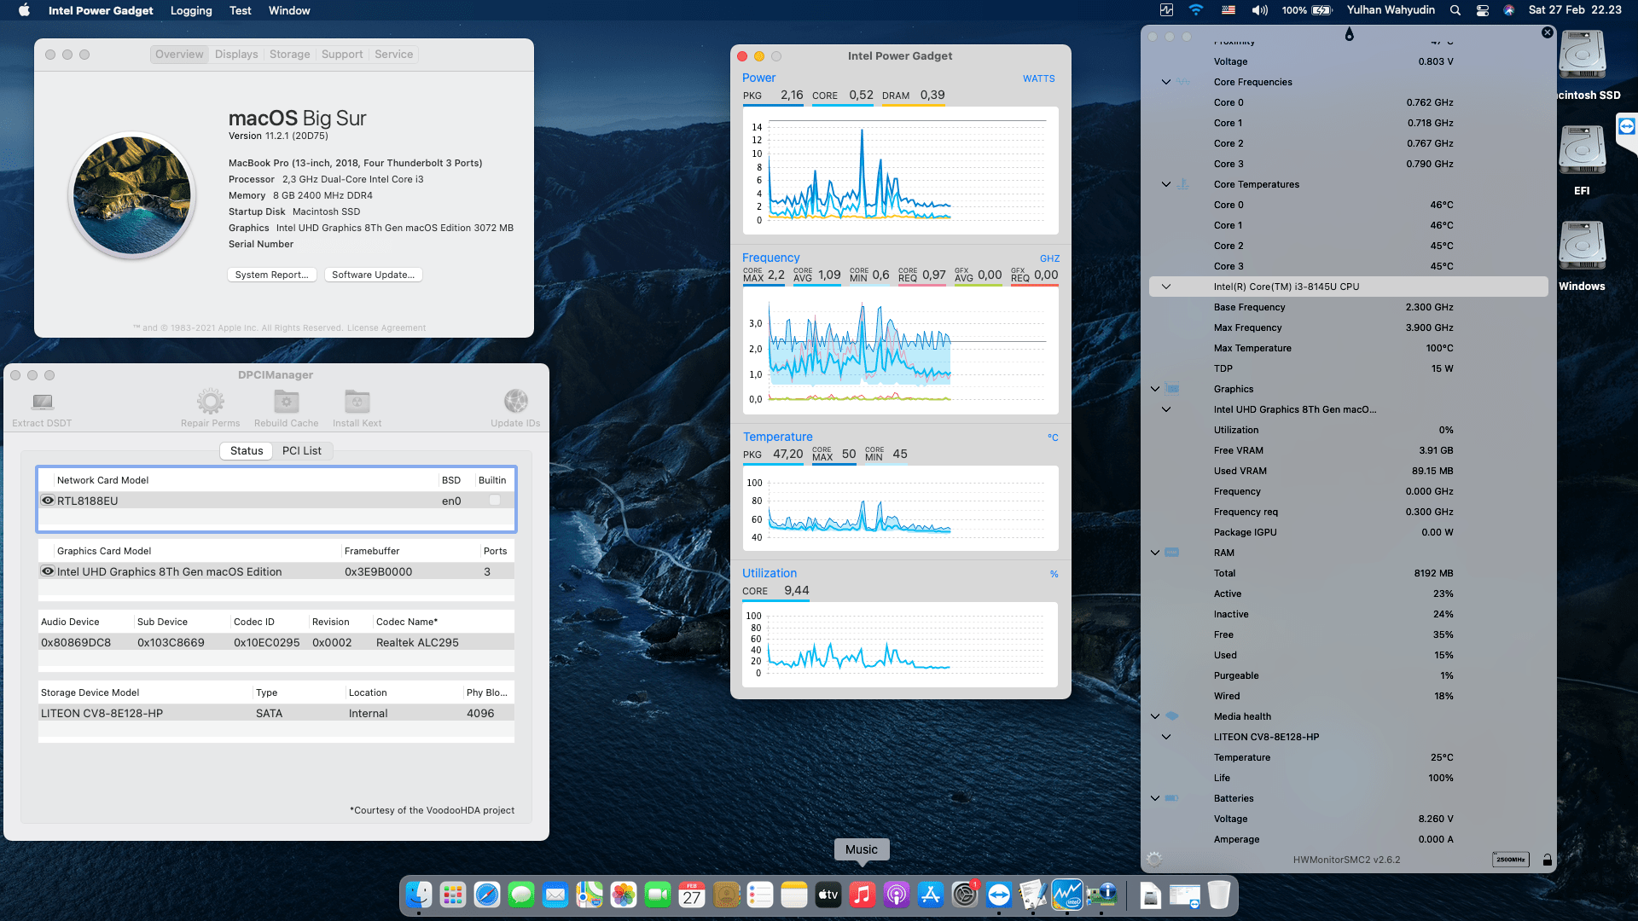Open the Windows drive on the desktop
The image size is (1638, 921).
point(1582,247)
